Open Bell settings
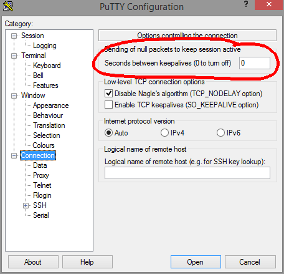The width and height of the screenshot is (284, 274). (38, 76)
